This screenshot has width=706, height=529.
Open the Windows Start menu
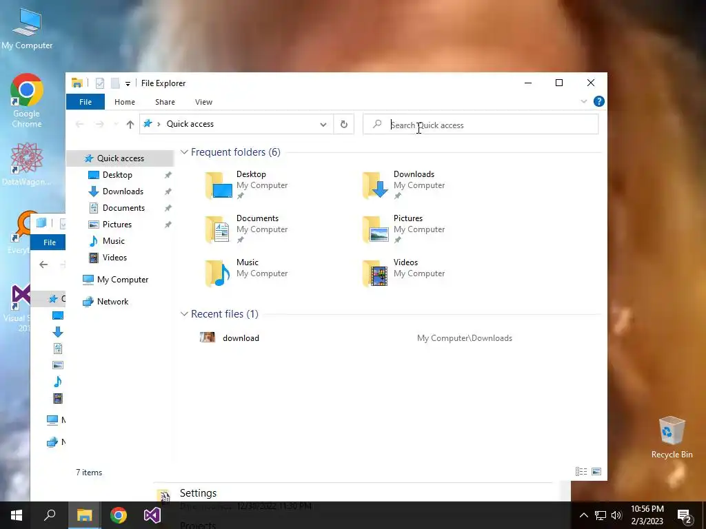[x=17, y=515]
